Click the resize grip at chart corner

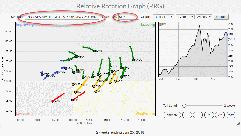click(238, 124)
